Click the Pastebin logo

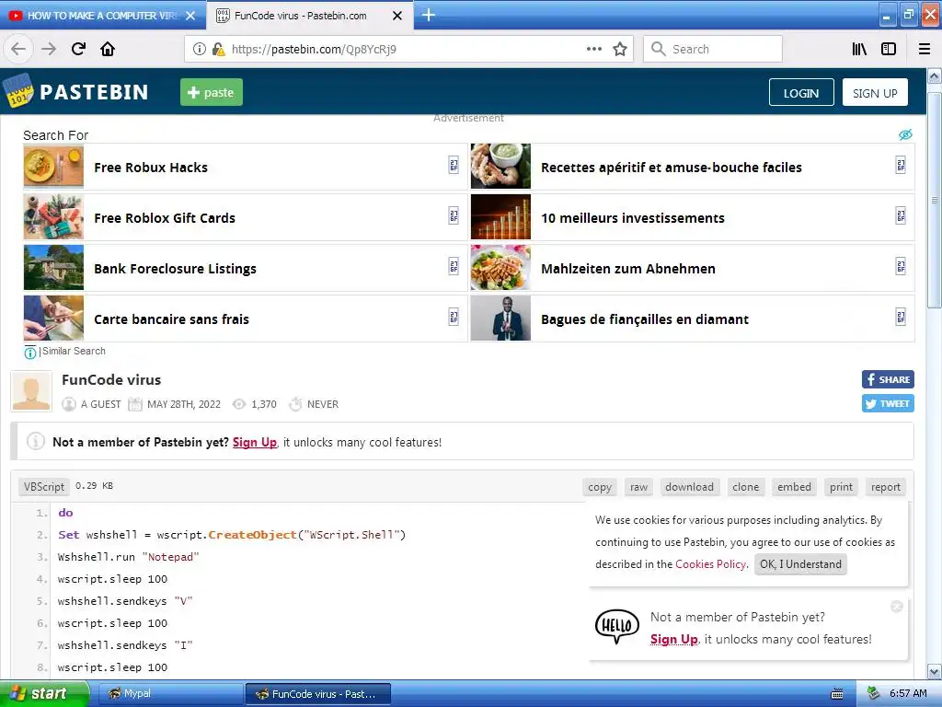pos(76,91)
